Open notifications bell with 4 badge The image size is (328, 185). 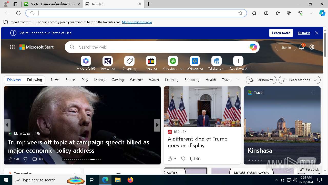click(x=302, y=47)
